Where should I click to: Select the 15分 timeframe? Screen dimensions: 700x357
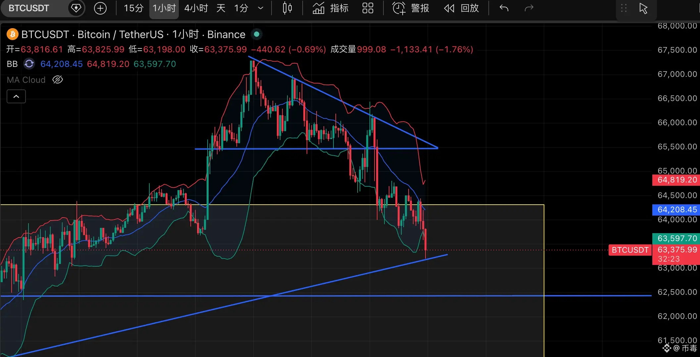(133, 8)
